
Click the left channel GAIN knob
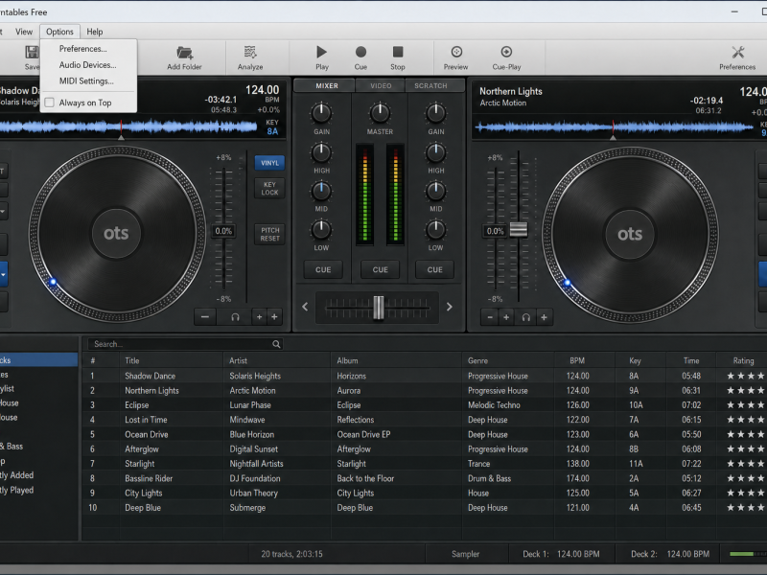[321, 113]
